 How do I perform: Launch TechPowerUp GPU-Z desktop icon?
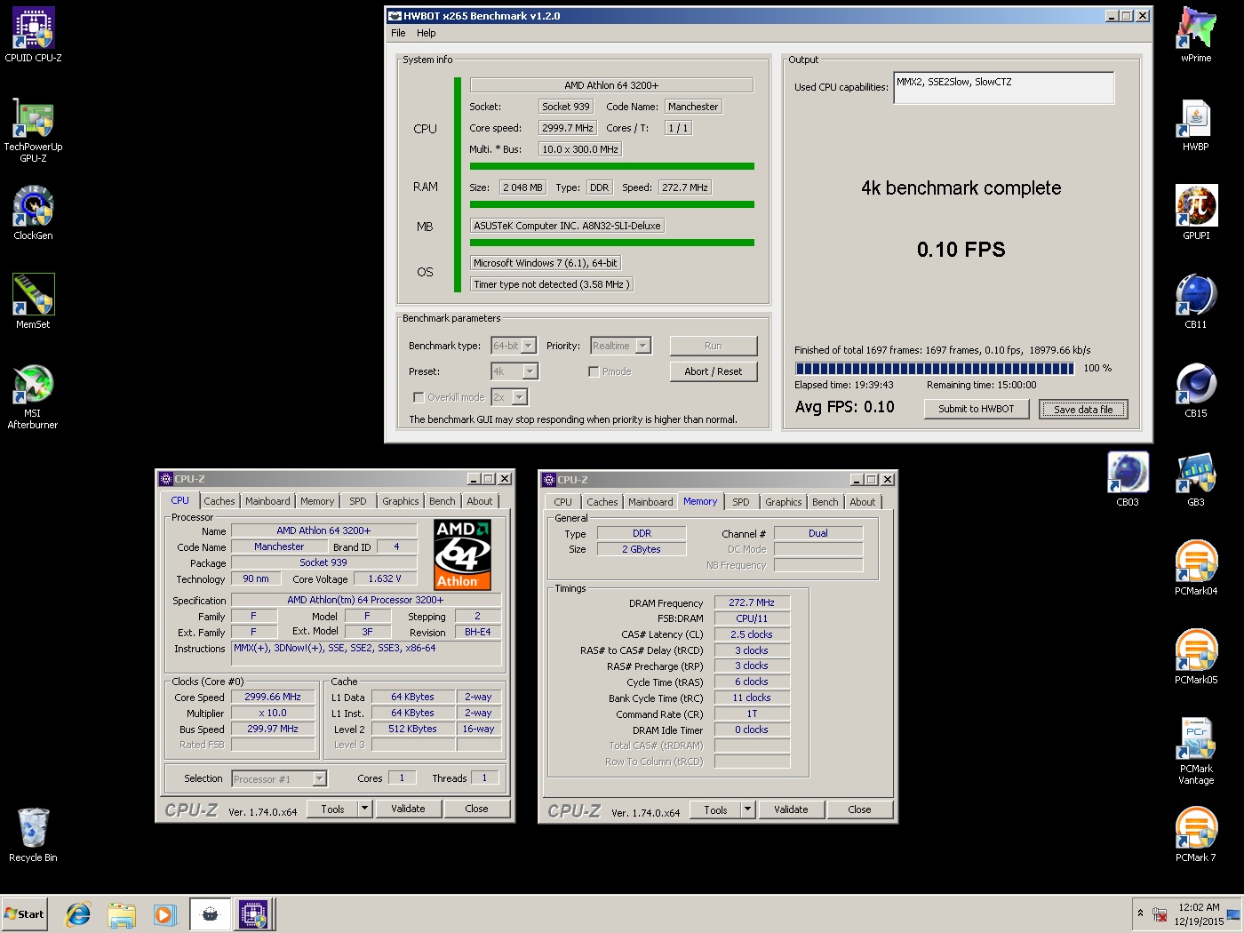(33, 130)
